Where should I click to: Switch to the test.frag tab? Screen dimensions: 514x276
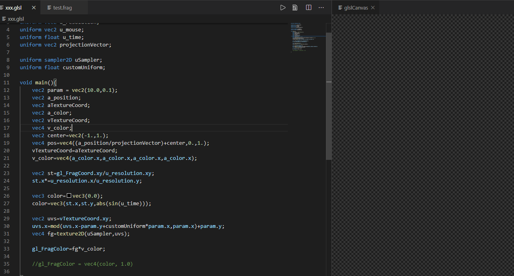[x=62, y=8]
